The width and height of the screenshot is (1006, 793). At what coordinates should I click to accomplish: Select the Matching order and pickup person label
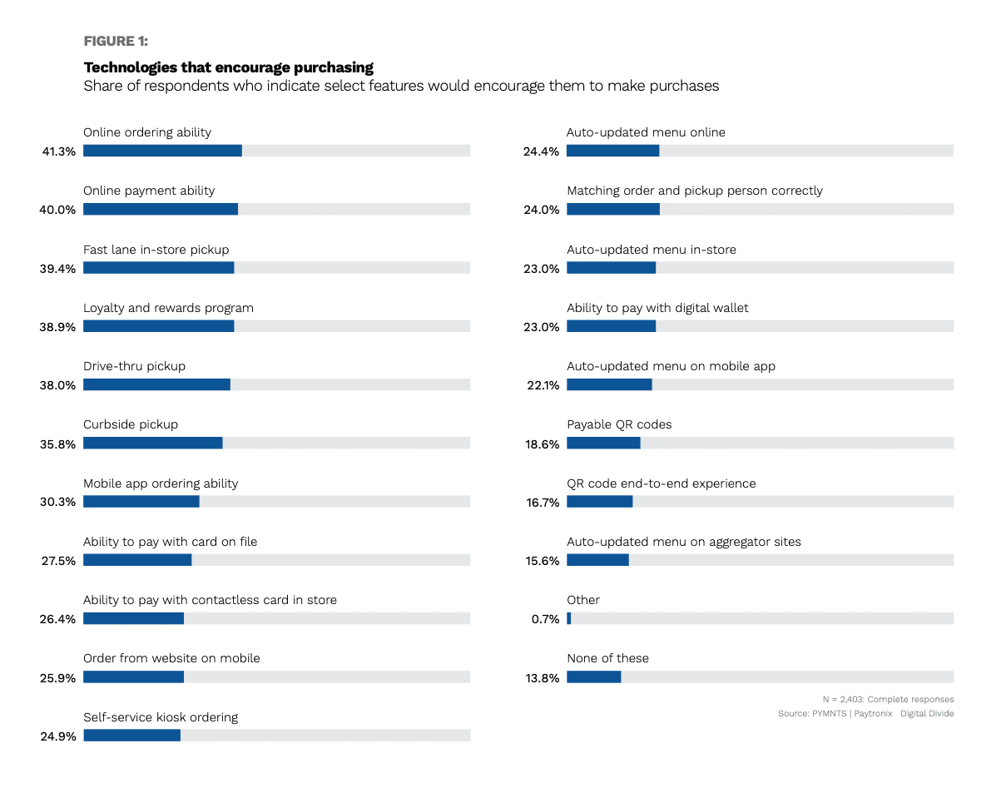(x=695, y=191)
